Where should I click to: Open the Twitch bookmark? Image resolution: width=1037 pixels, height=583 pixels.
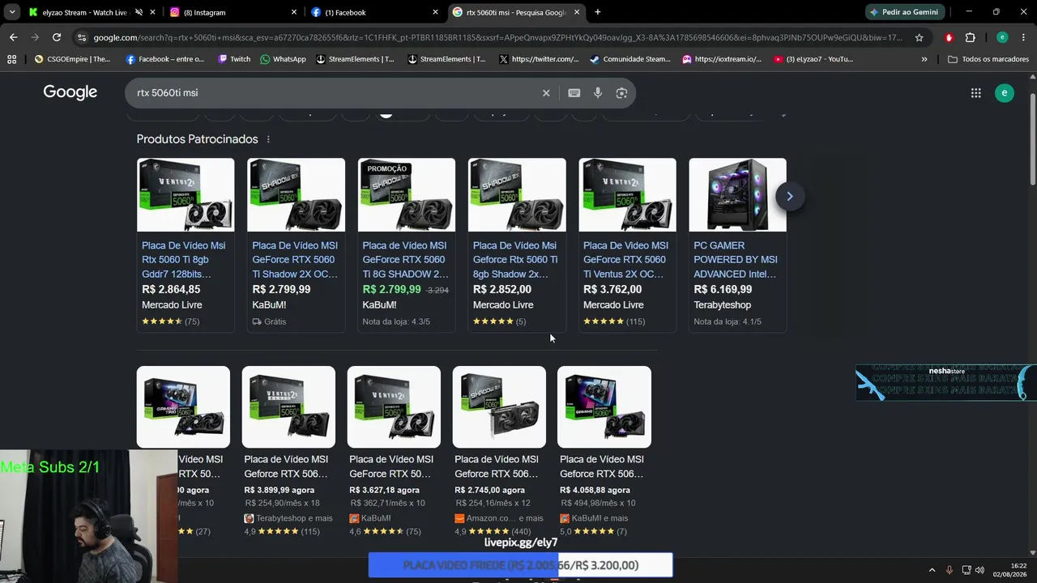click(x=234, y=59)
